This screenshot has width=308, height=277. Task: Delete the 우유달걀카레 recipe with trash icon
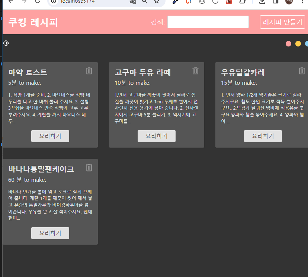302,71
